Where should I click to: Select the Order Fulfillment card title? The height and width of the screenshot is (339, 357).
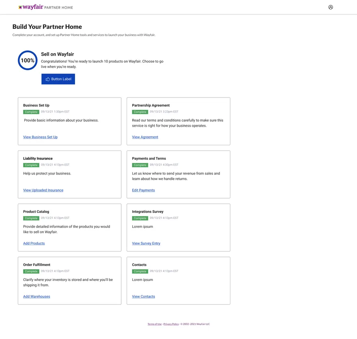pos(37,265)
